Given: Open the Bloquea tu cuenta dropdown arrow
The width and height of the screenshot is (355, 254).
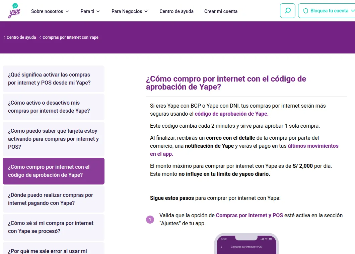Looking at the screenshot, I should 353,11.
